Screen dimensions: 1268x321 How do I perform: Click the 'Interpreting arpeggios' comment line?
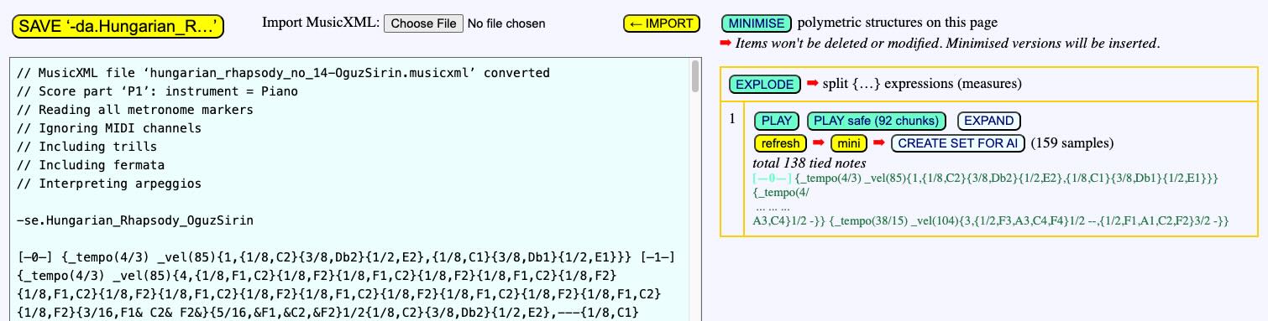[109, 184]
